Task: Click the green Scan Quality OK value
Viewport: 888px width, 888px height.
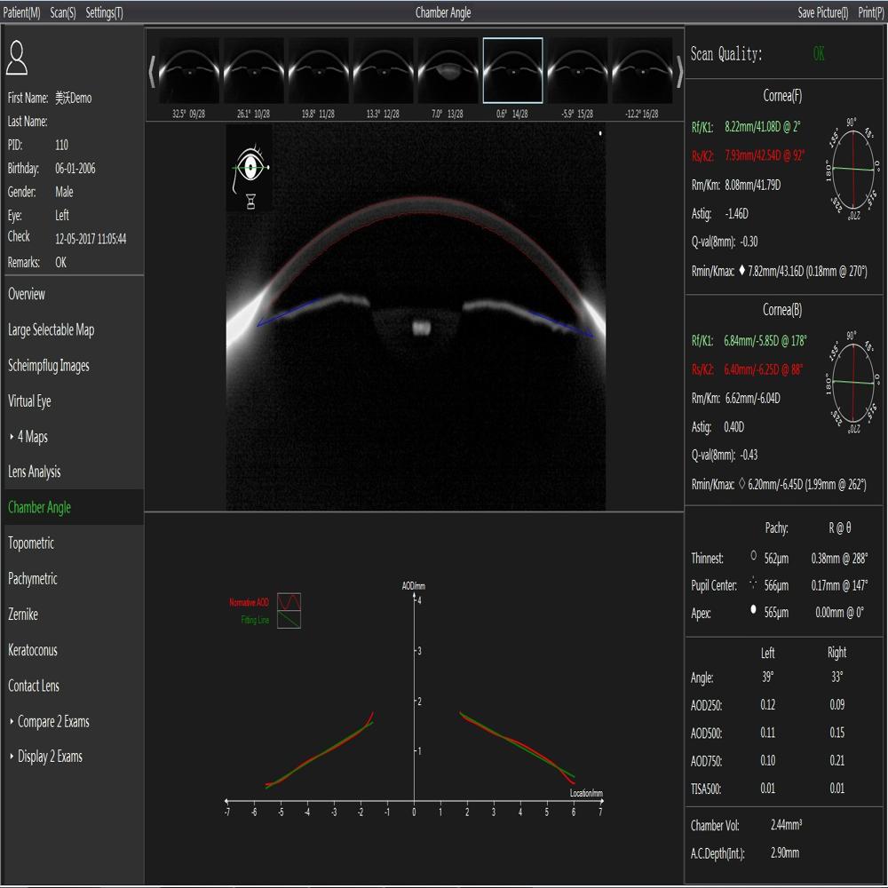Action: [x=819, y=54]
